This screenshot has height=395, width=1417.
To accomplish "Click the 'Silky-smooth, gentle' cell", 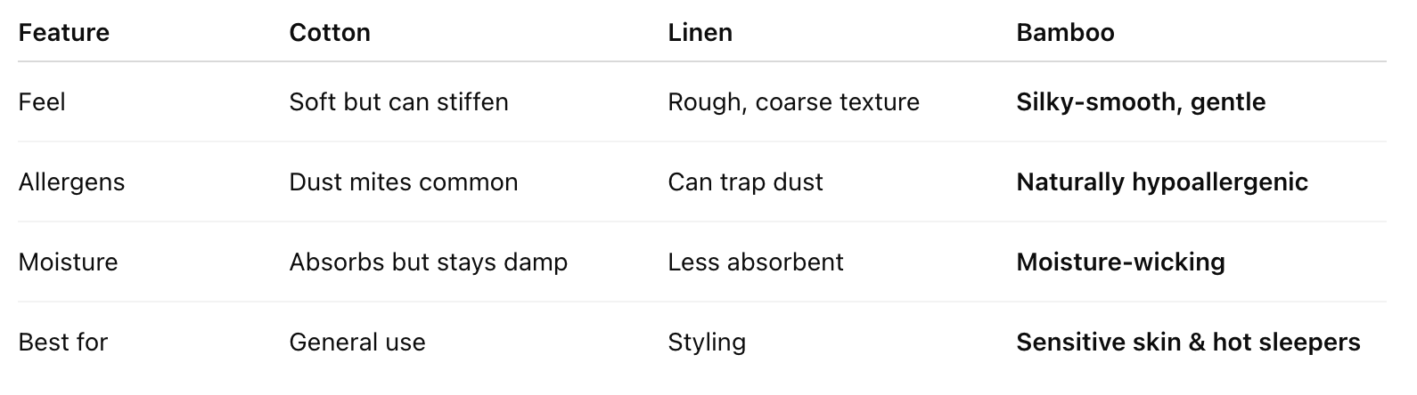I will point(1141,102).
